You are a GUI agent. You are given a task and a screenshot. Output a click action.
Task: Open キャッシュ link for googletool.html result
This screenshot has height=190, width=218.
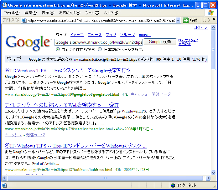(139, 94)
